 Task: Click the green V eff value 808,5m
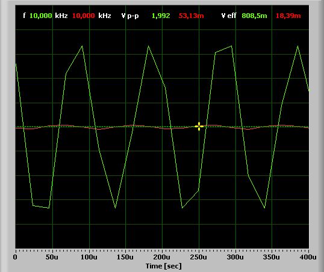point(254,16)
